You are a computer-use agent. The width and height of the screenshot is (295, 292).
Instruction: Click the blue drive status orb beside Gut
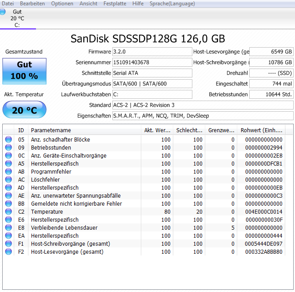3,12
